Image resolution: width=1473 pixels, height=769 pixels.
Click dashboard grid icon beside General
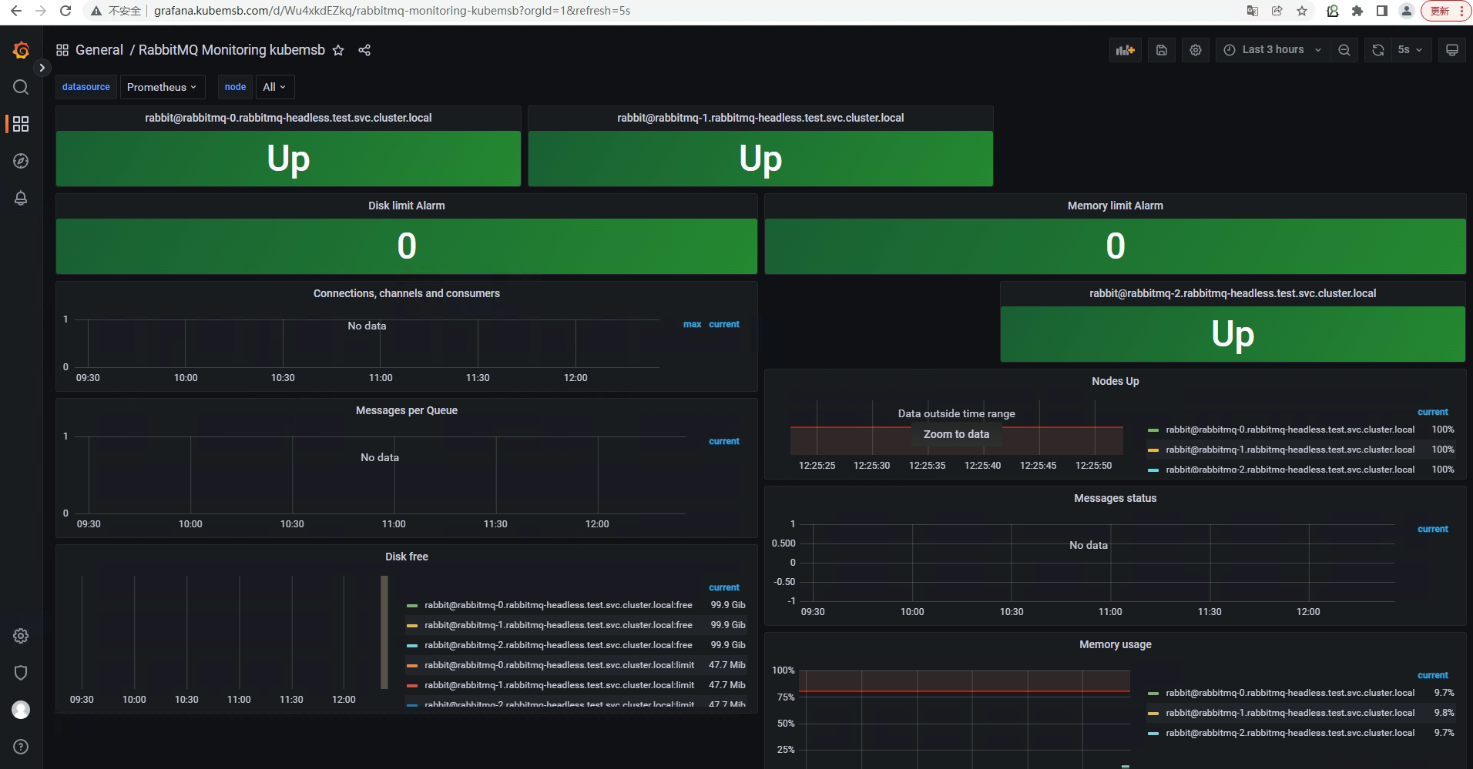(62, 50)
